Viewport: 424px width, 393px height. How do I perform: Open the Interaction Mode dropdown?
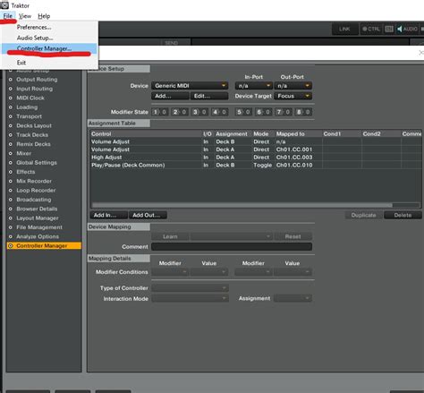pos(190,298)
